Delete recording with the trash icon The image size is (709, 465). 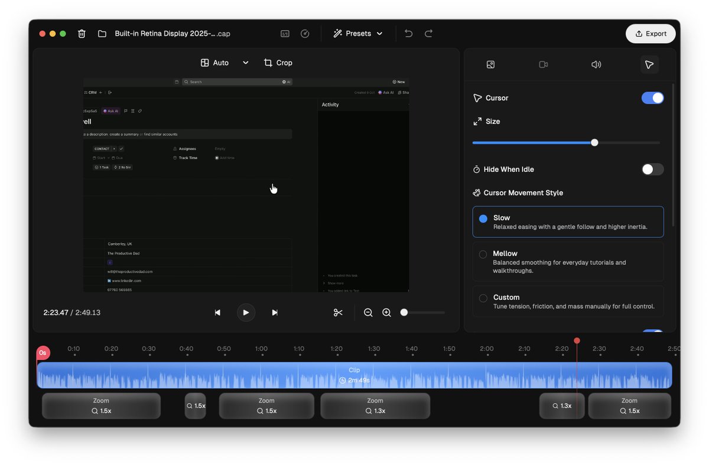click(x=82, y=34)
